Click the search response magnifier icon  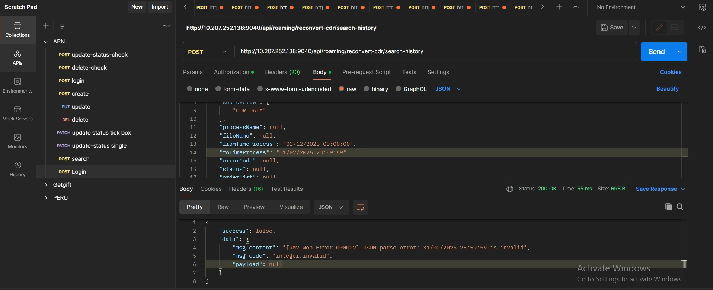pyautogui.click(x=680, y=207)
